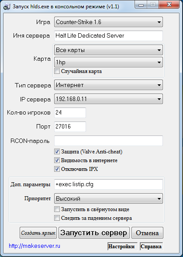Toggle Видимость в интернете checkbox
The width and height of the screenshot is (183, 257).
click(x=57, y=160)
